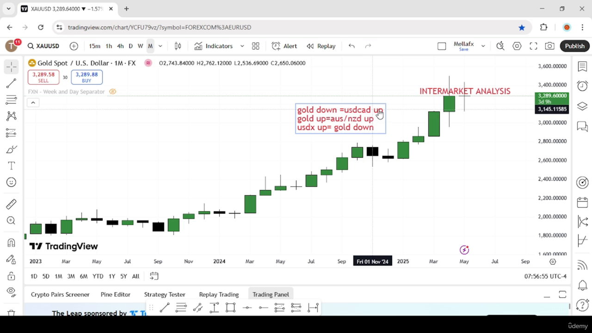Select the Text tool in left toolbar
Viewport: 592px width, 333px height.
click(12, 166)
